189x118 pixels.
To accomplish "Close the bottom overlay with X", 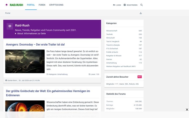I will click(187, 110).
